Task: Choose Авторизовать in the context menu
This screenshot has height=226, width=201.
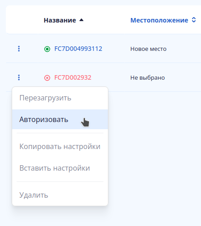Action: point(60,119)
